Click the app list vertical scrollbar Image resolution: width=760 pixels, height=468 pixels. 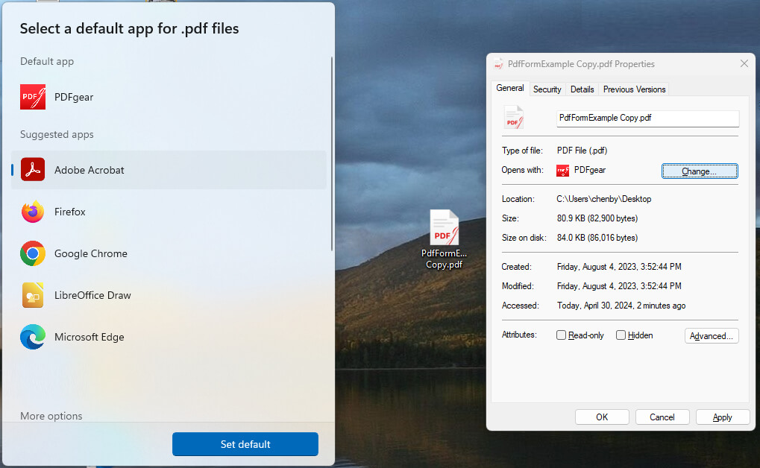332,153
